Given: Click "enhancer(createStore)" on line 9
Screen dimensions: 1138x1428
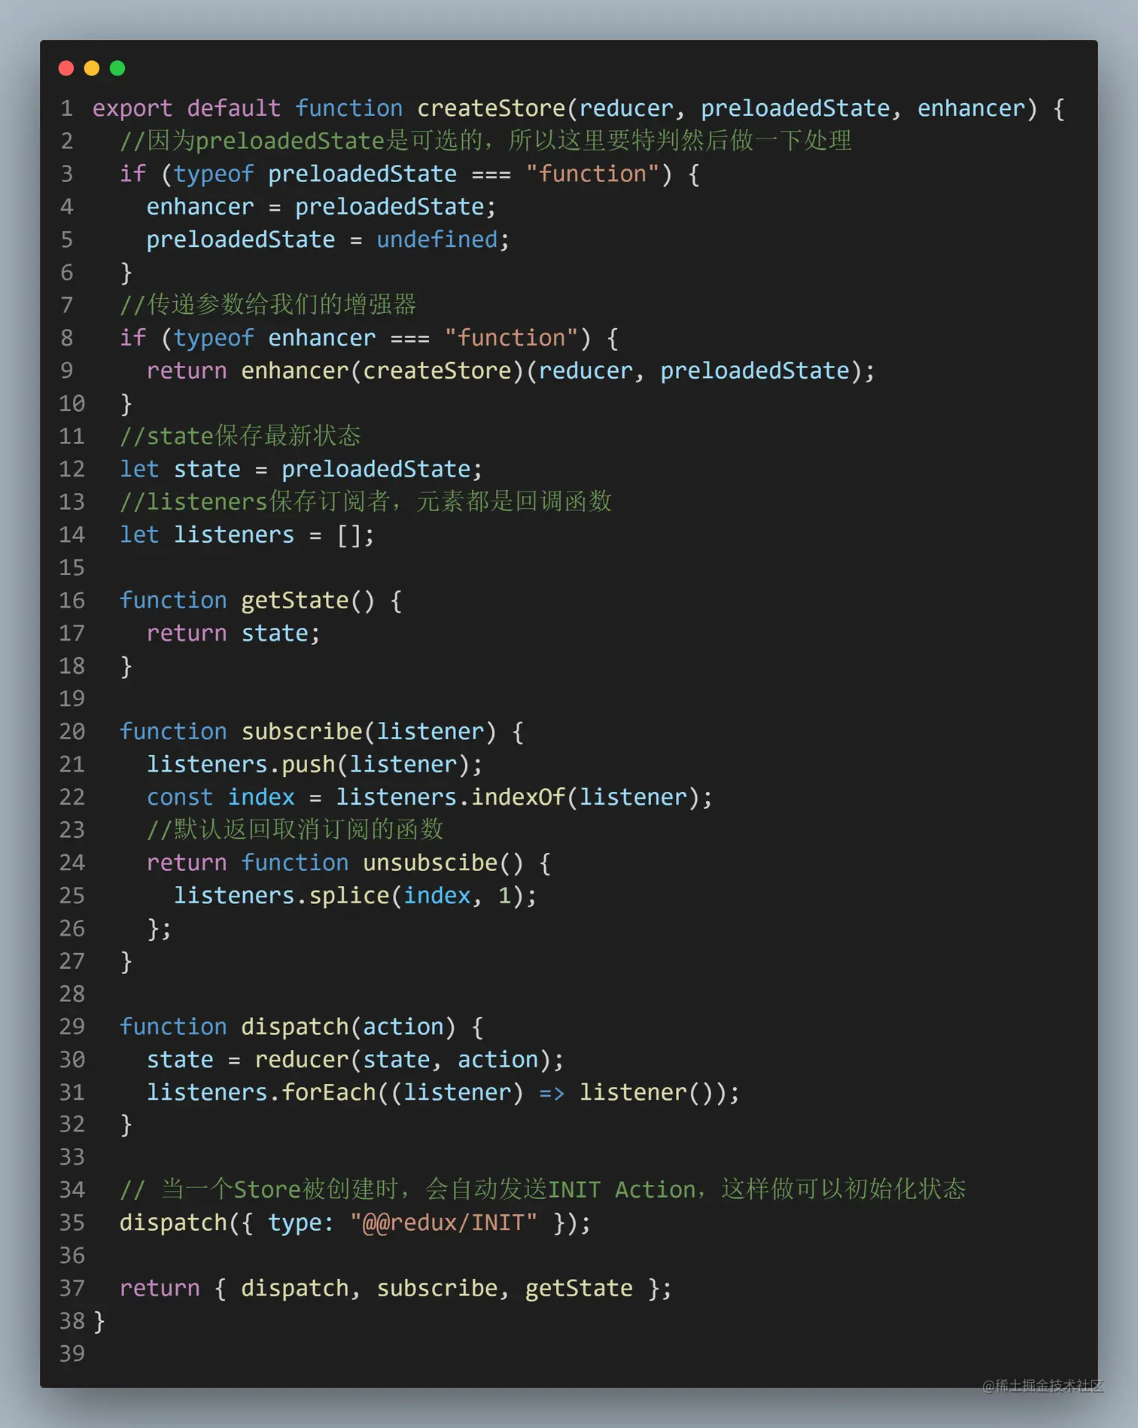Looking at the screenshot, I should pyautogui.click(x=382, y=371).
